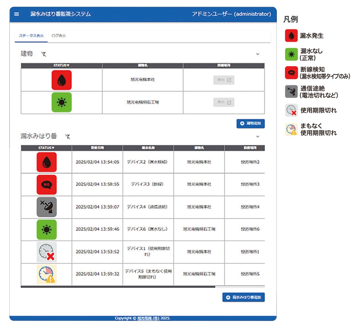Open the hamburger menu in header
Image resolution: width=363 pixels, height=331 pixels.
coord(16,14)
